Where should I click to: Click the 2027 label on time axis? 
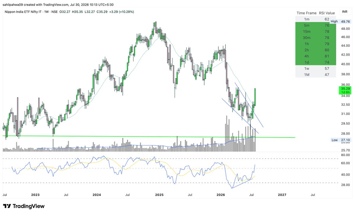(282, 195)
